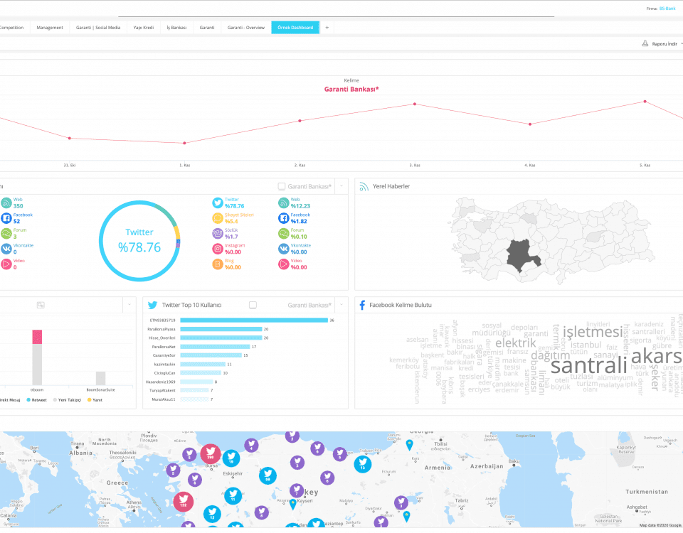Screen dimensions: 683x533
Task: Click the purple Sözlük icon
Action: point(218,233)
